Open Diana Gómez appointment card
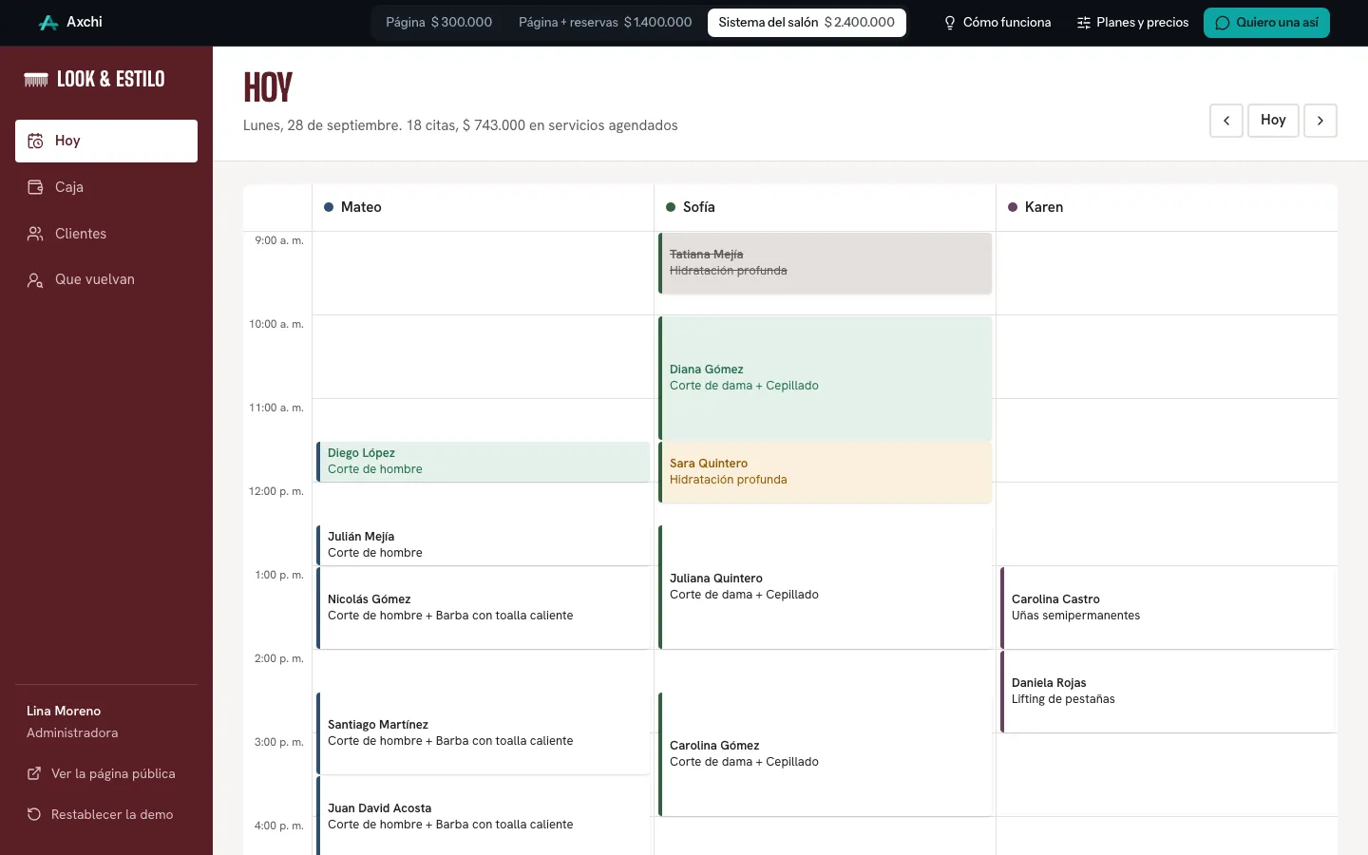The height and width of the screenshot is (855, 1368). (x=826, y=378)
